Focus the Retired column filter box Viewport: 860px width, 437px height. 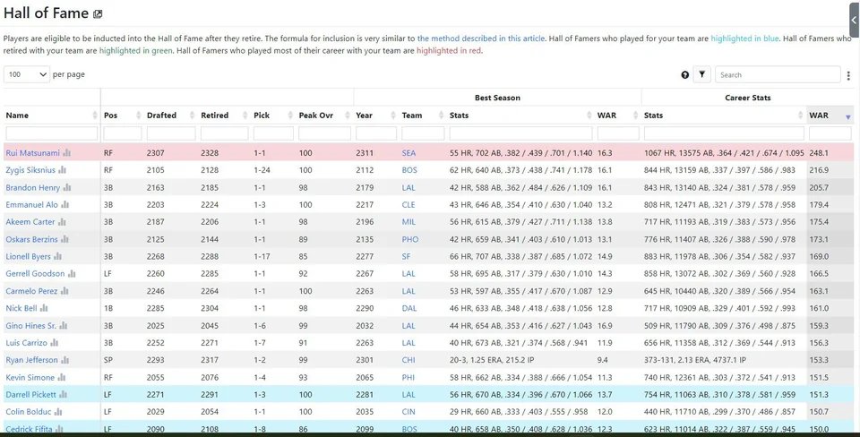tap(224, 133)
